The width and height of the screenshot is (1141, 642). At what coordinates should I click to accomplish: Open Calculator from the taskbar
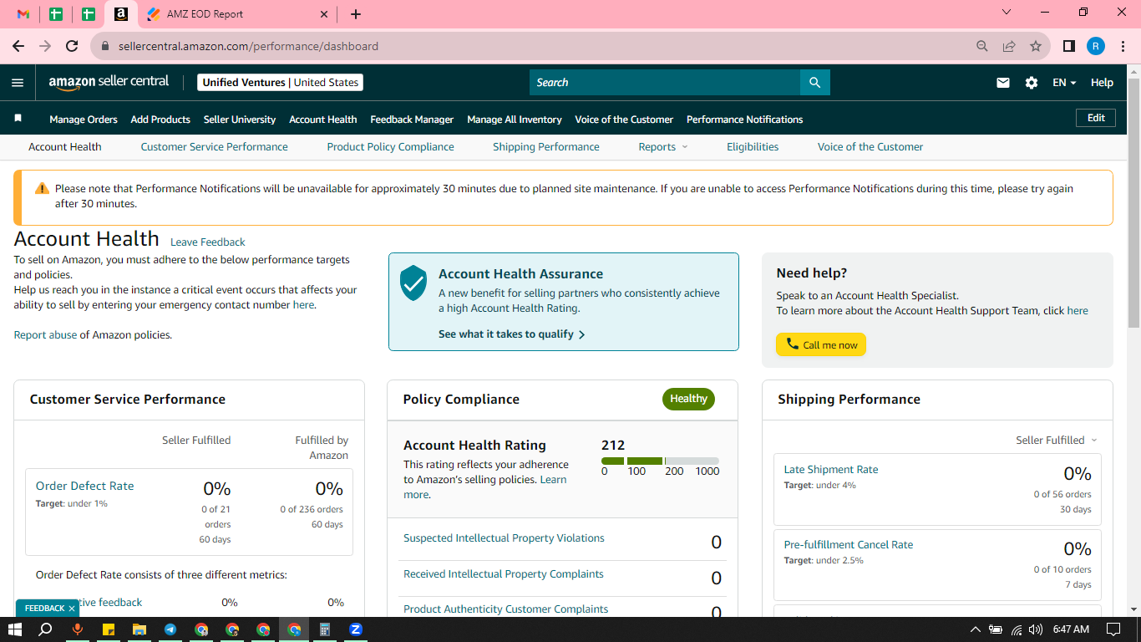[325, 629]
